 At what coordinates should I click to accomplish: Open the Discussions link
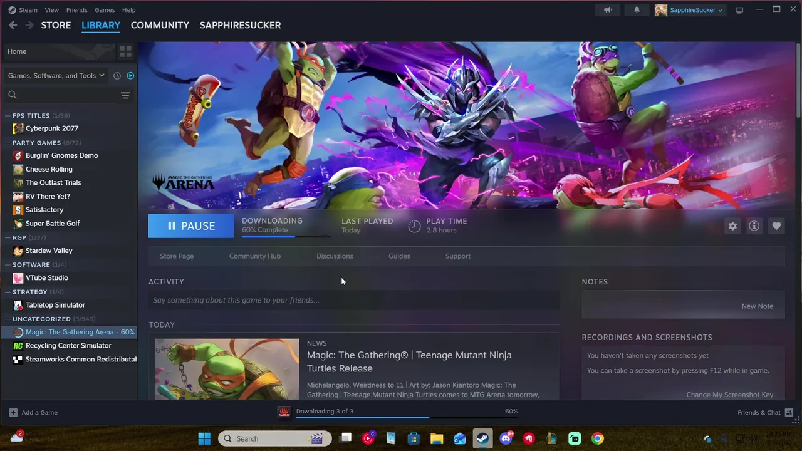[x=335, y=256]
